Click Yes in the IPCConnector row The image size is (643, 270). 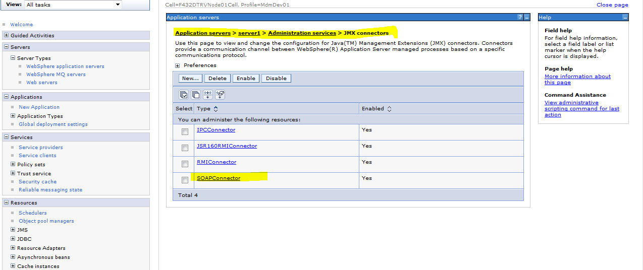[x=367, y=129]
